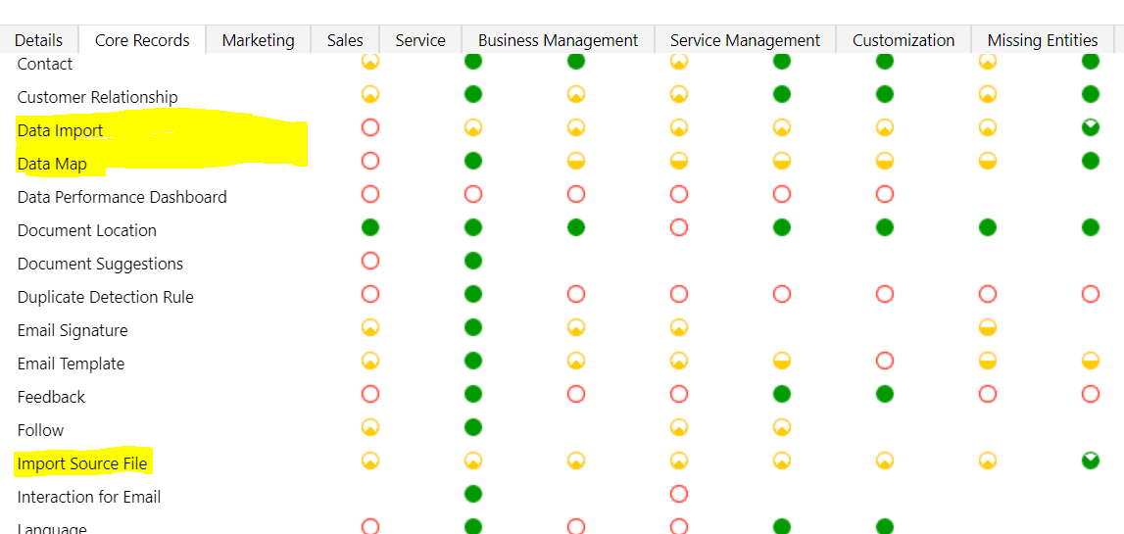
Task: Toggle the green circle in Interaction for Email row
Action: (x=473, y=493)
